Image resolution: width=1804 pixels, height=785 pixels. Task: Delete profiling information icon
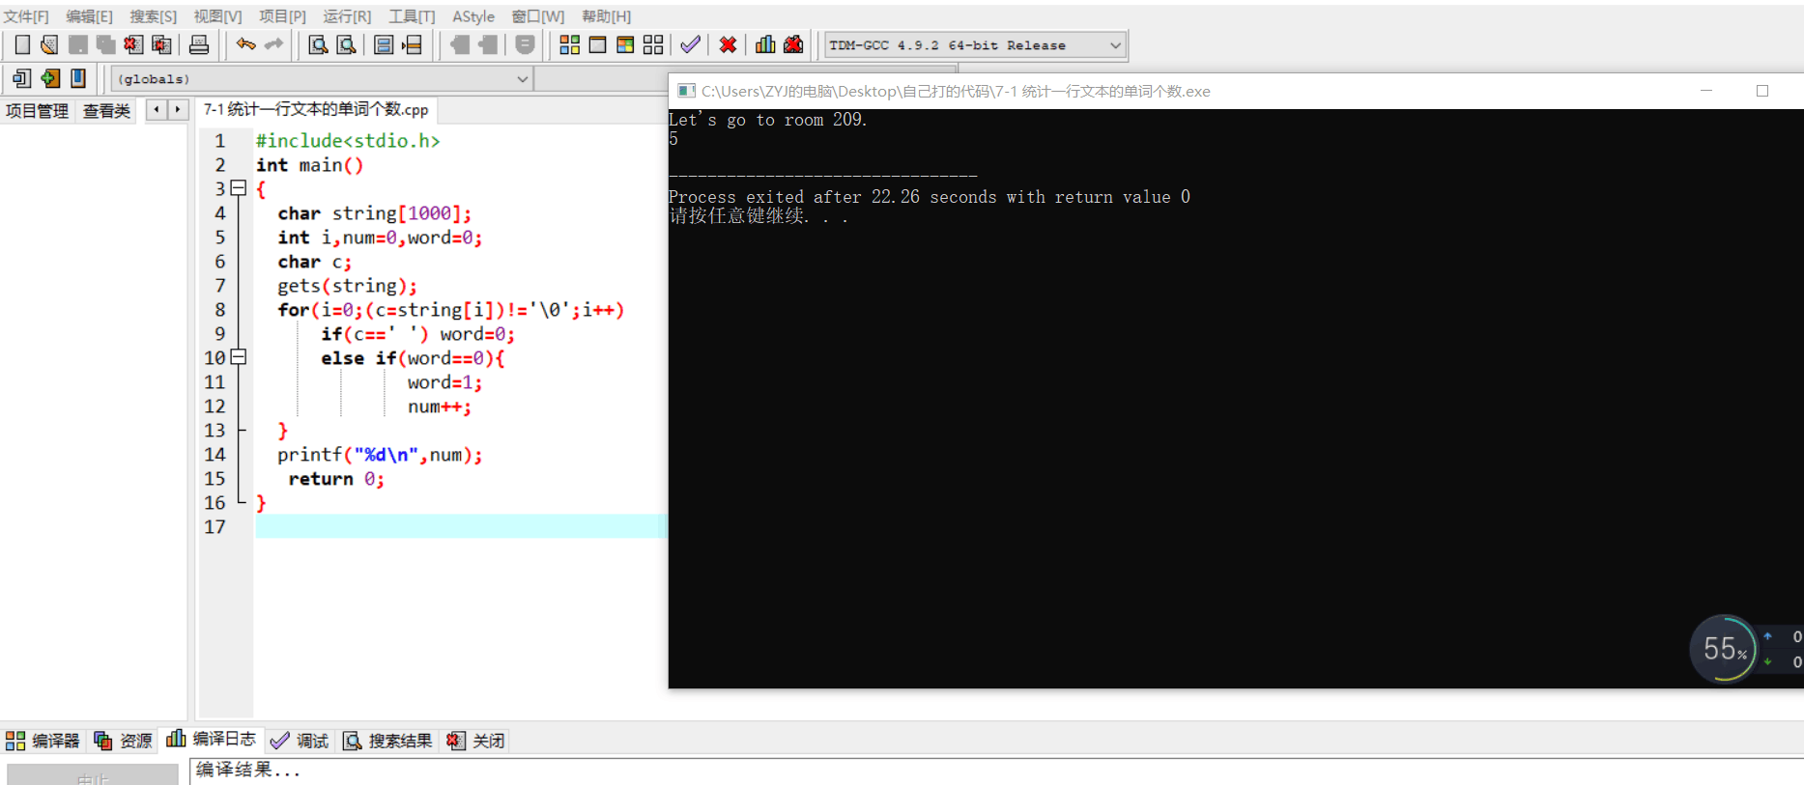click(x=793, y=44)
